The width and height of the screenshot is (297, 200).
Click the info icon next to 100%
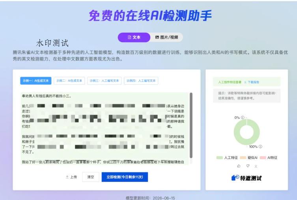point(260,147)
